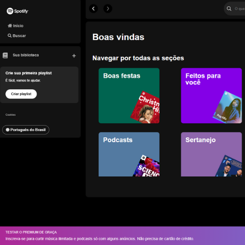Add new item with library plus icon
This screenshot has width=245, height=245.
coord(74,56)
